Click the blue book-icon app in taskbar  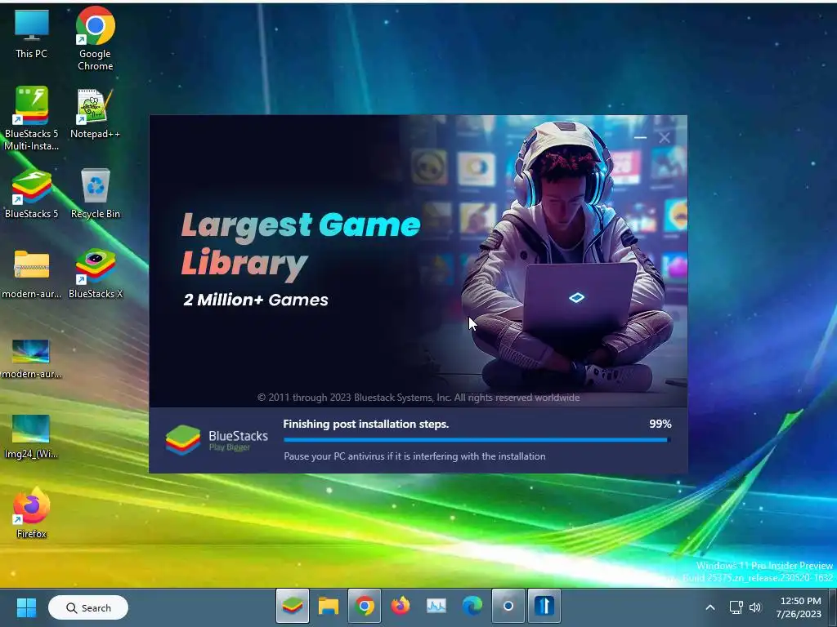click(x=544, y=607)
